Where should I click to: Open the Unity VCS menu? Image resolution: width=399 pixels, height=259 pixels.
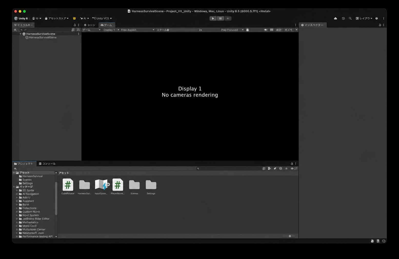[102, 18]
